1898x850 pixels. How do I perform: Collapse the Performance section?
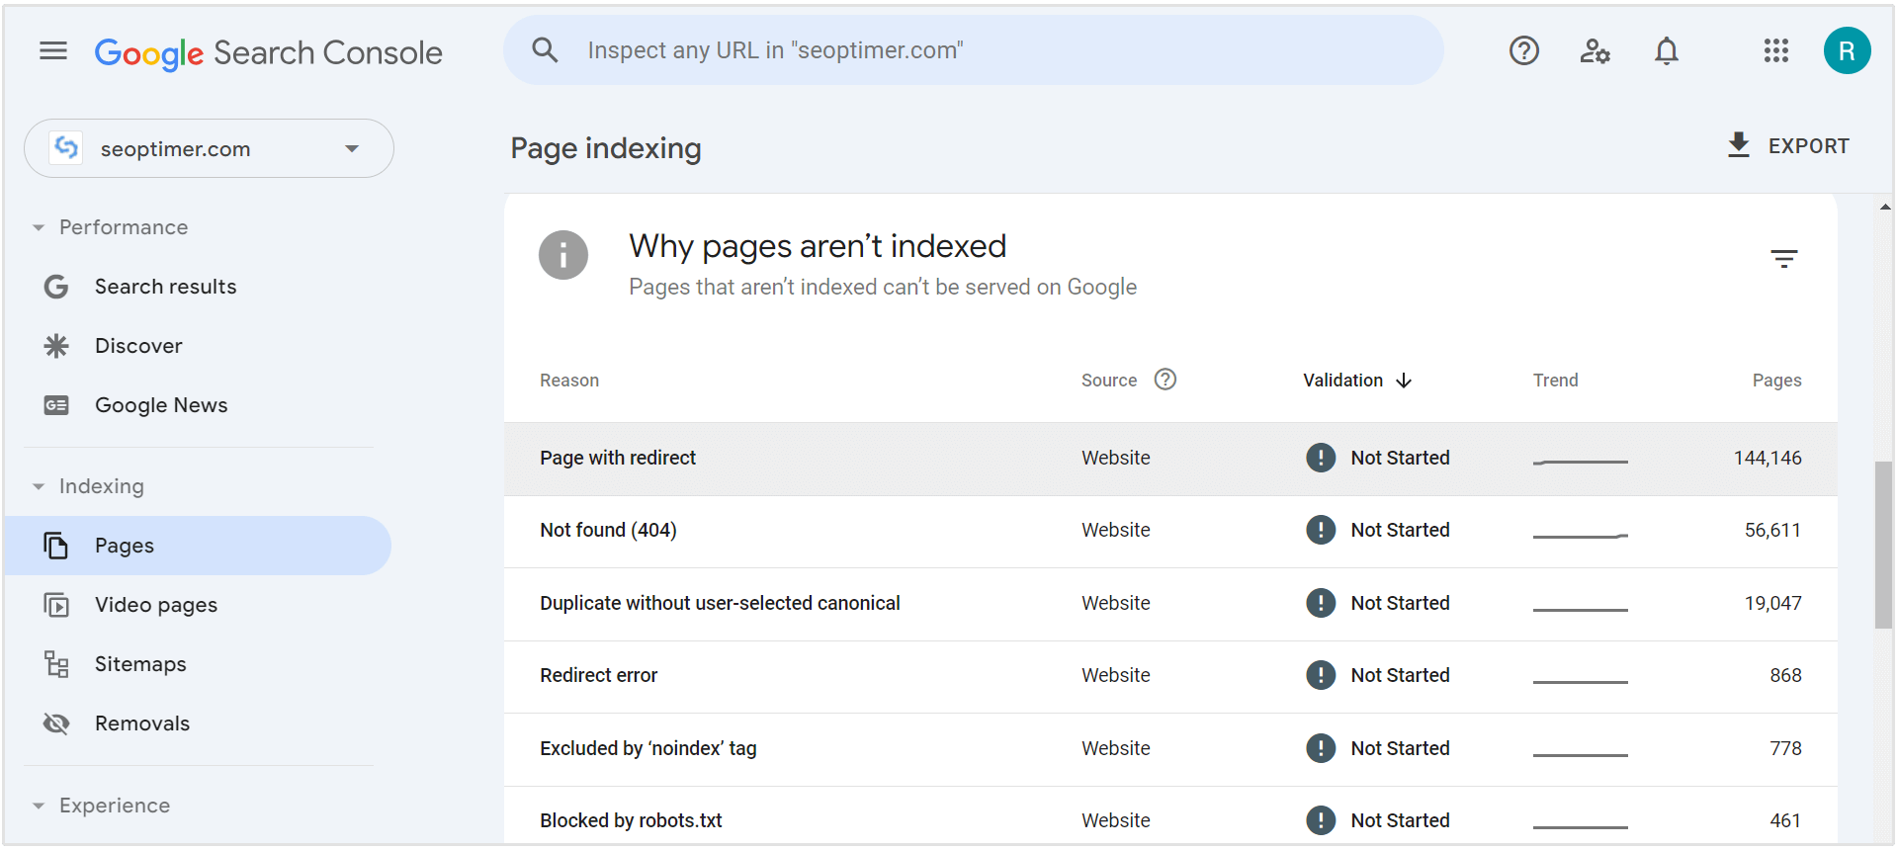tap(39, 227)
